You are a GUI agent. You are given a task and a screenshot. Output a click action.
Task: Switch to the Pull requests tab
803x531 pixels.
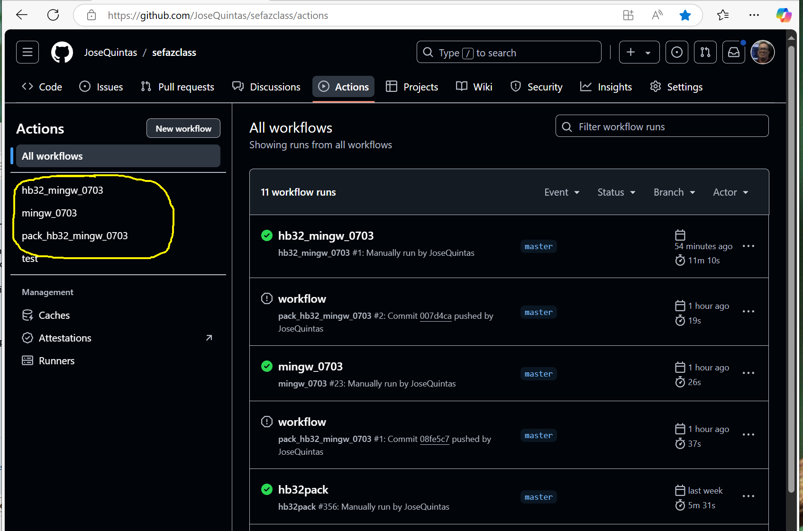pos(178,87)
